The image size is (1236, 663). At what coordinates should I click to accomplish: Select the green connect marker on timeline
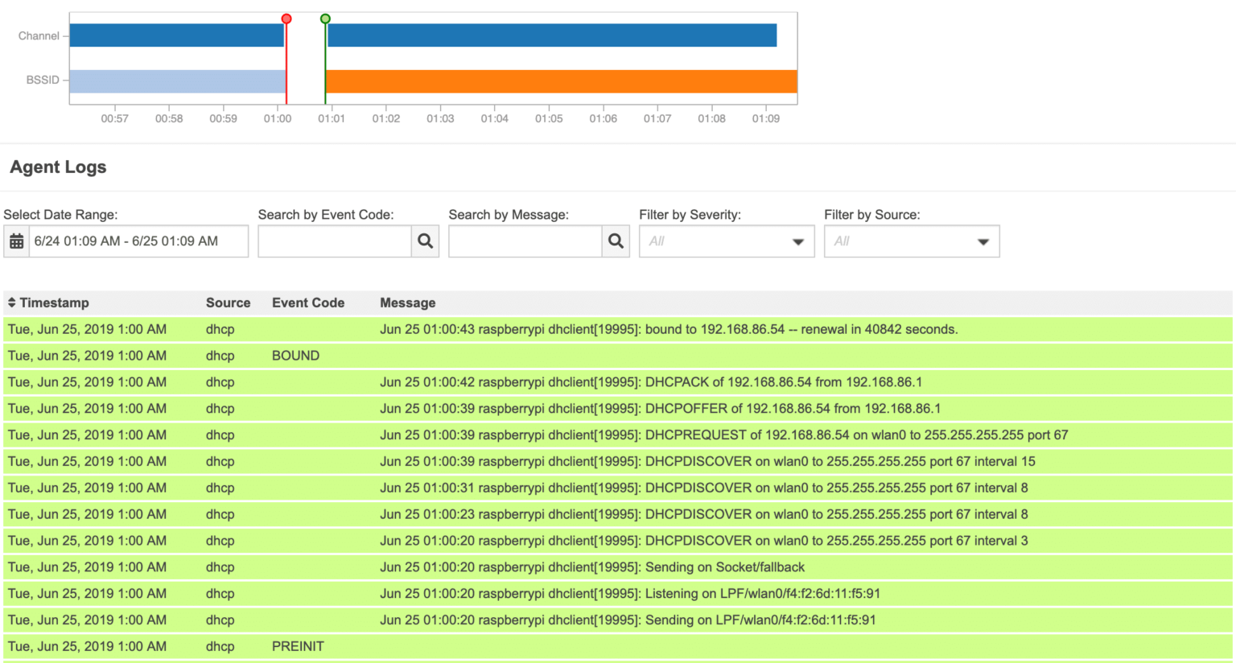click(x=325, y=19)
